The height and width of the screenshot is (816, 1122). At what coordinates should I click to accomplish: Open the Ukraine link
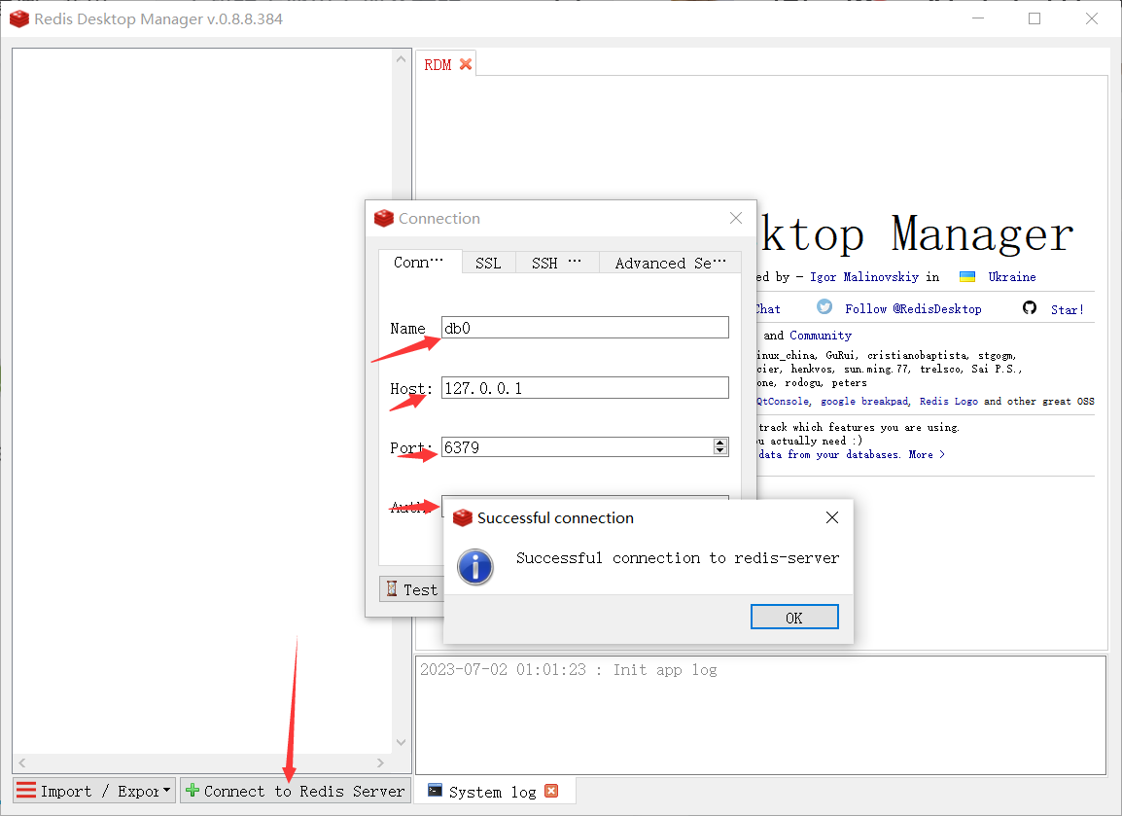pos(1012,277)
